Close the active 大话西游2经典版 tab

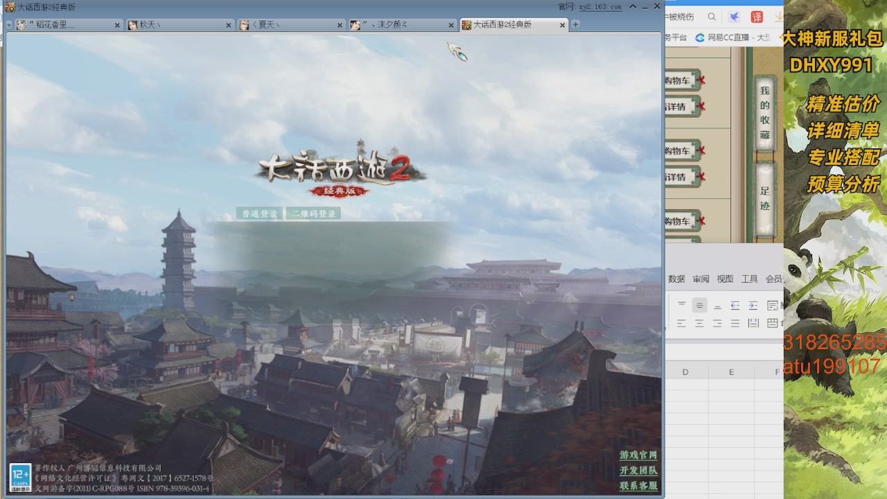click(x=562, y=25)
